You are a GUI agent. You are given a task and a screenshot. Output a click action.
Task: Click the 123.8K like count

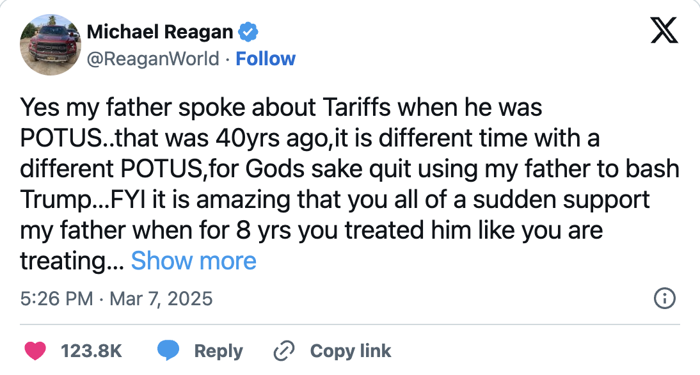[x=91, y=351]
